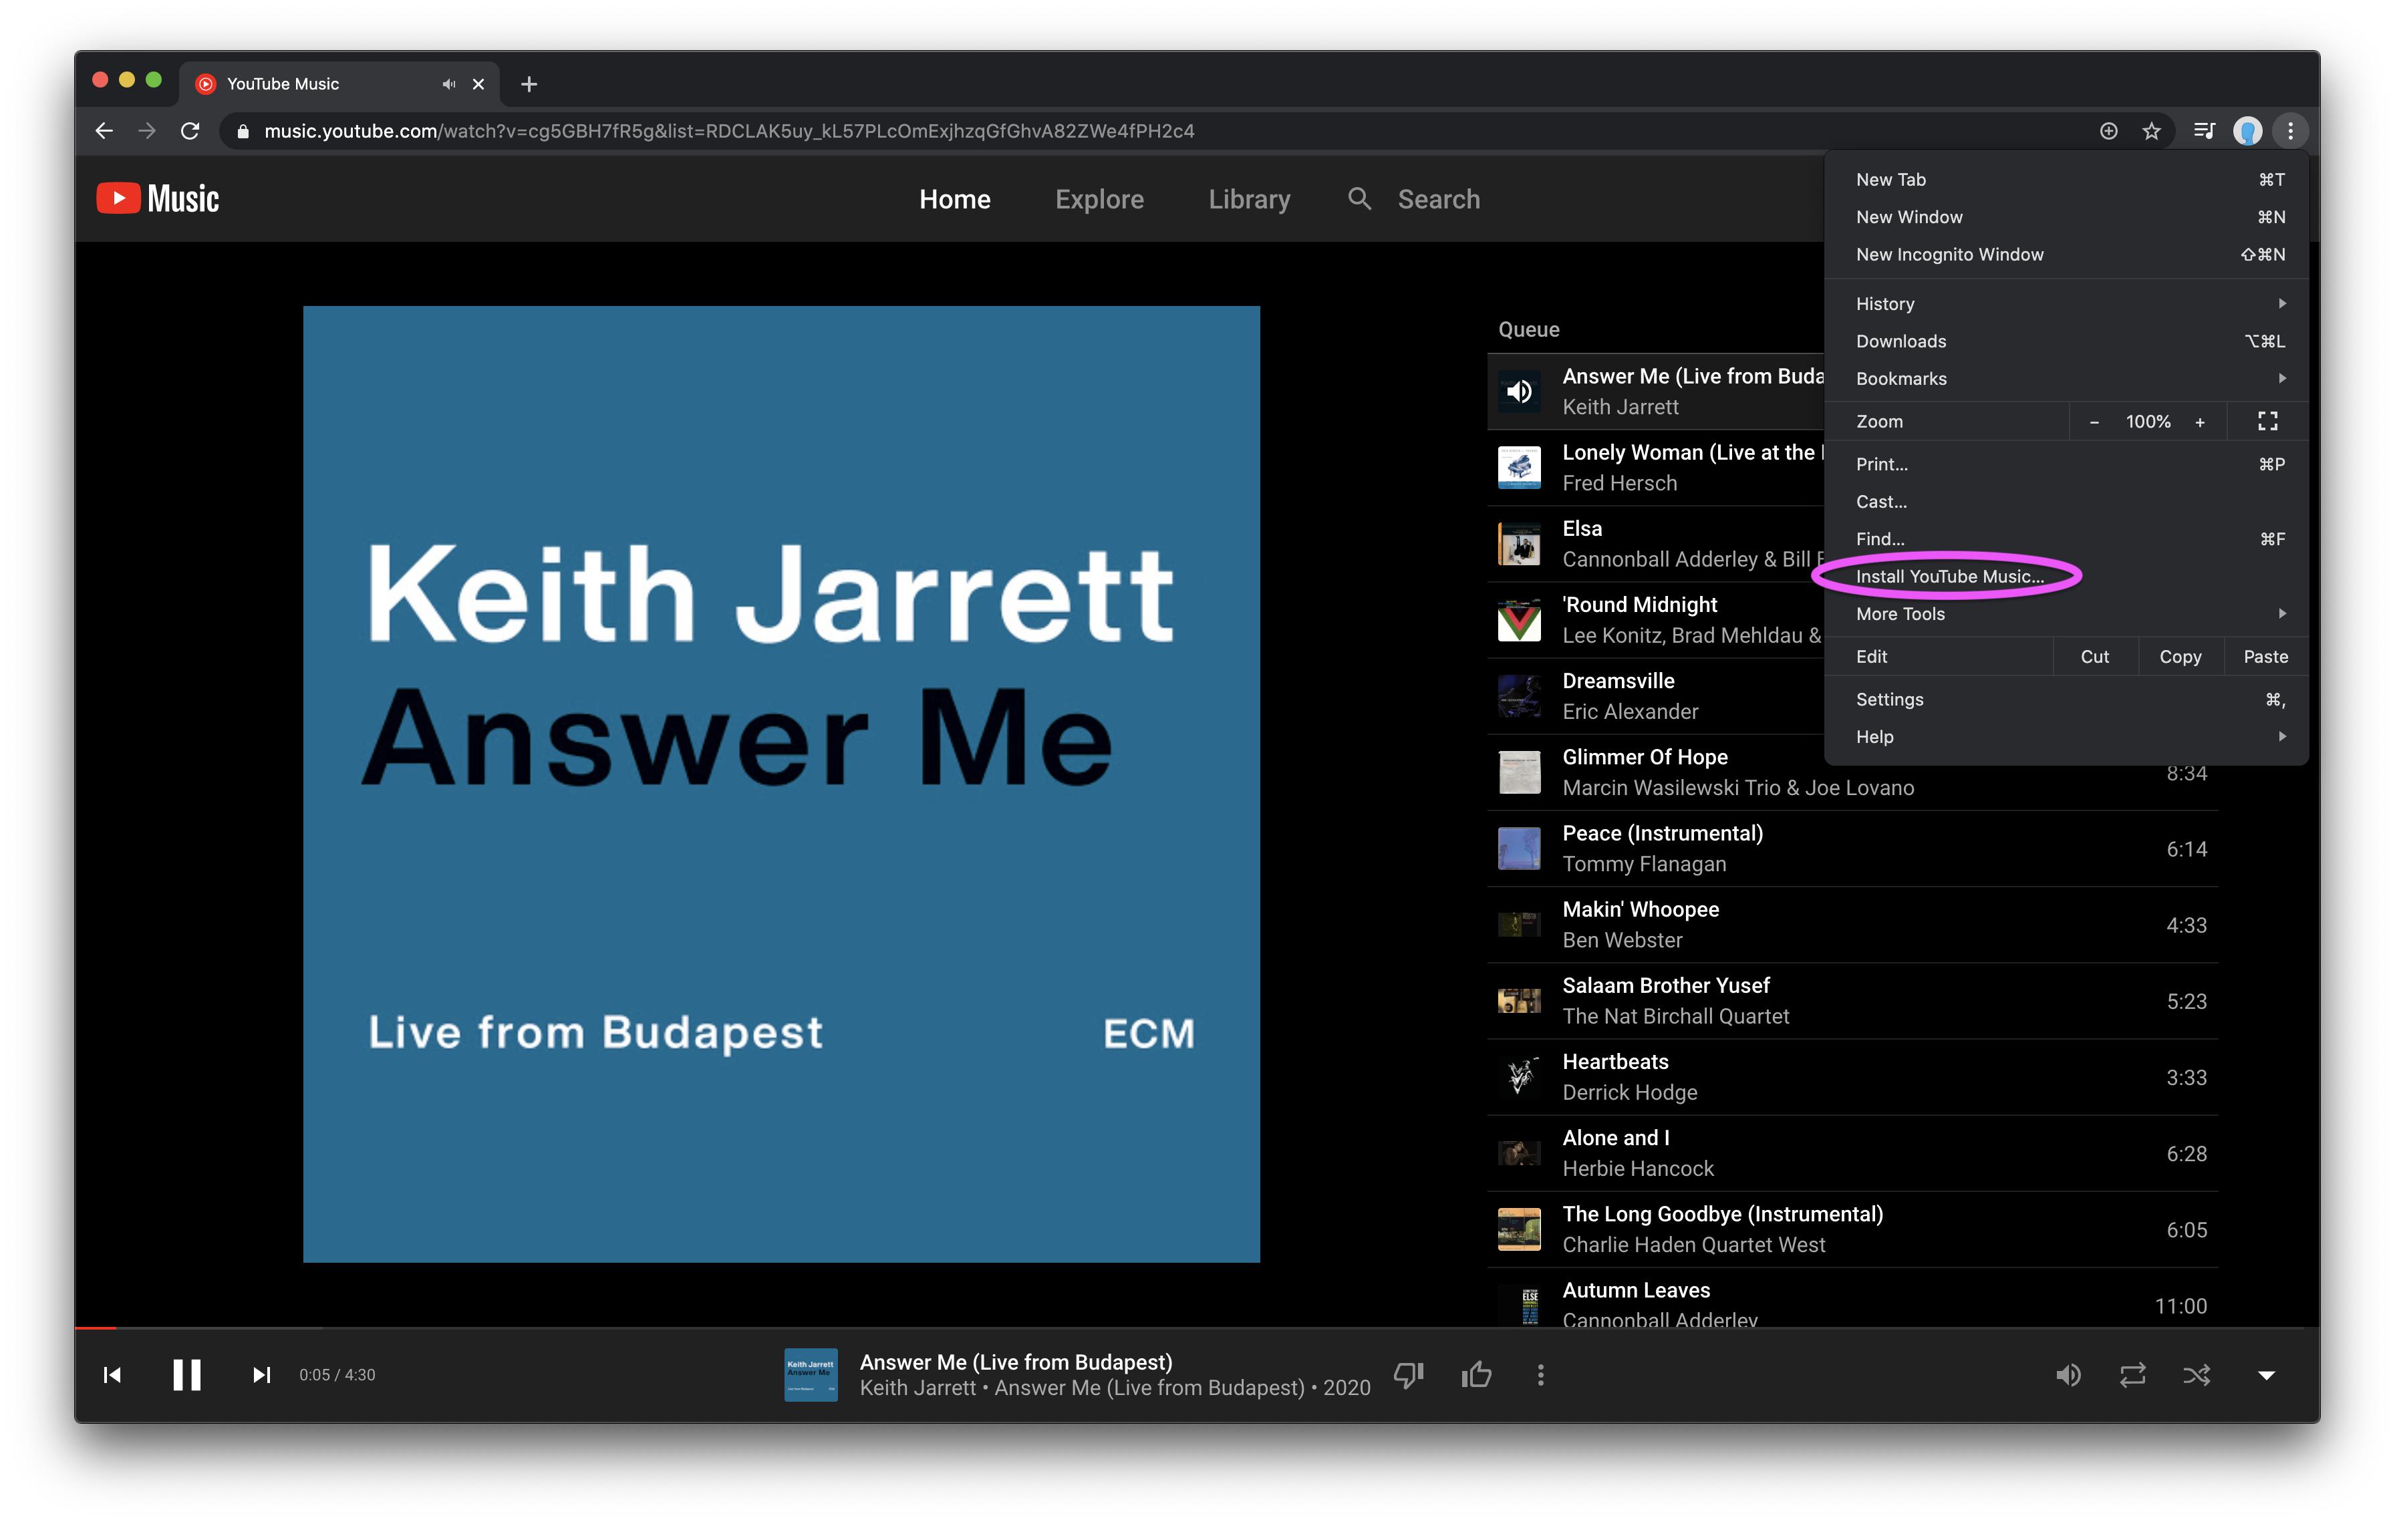Mute the player volume icon

click(2068, 1375)
